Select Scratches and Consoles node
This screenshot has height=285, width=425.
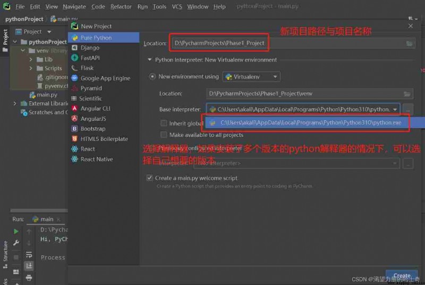click(x=45, y=112)
